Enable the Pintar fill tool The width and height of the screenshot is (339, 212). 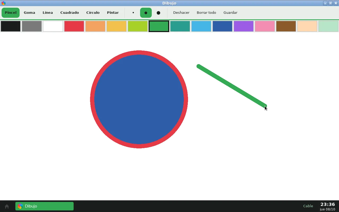(113, 13)
